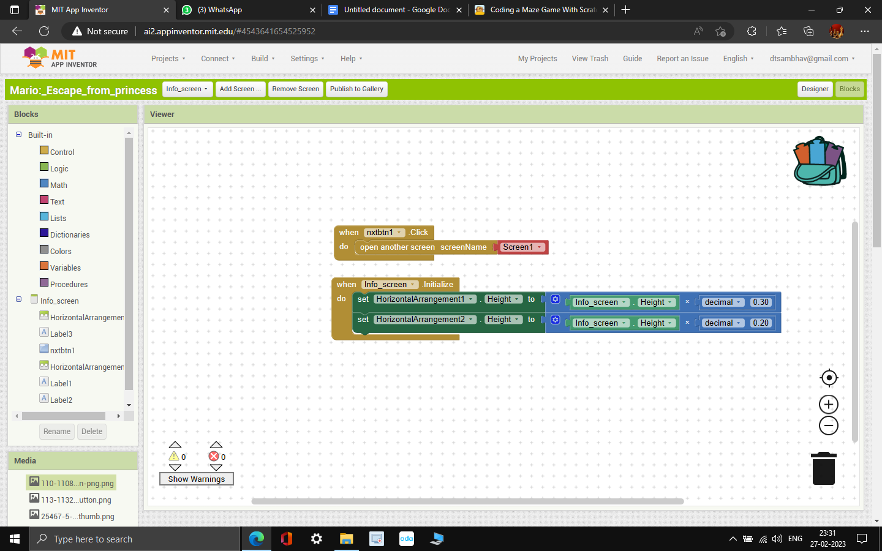The image size is (882, 551).
Task: Open the View Trash link
Action: tap(590, 59)
